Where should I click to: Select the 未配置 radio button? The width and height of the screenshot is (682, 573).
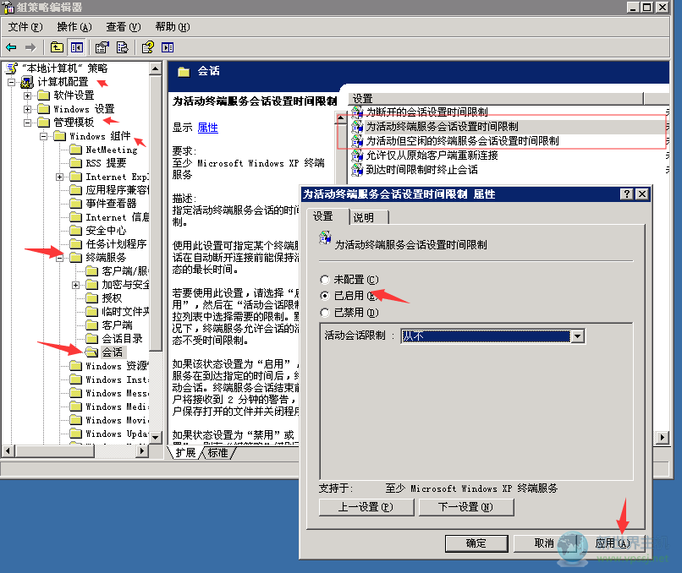(324, 280)
